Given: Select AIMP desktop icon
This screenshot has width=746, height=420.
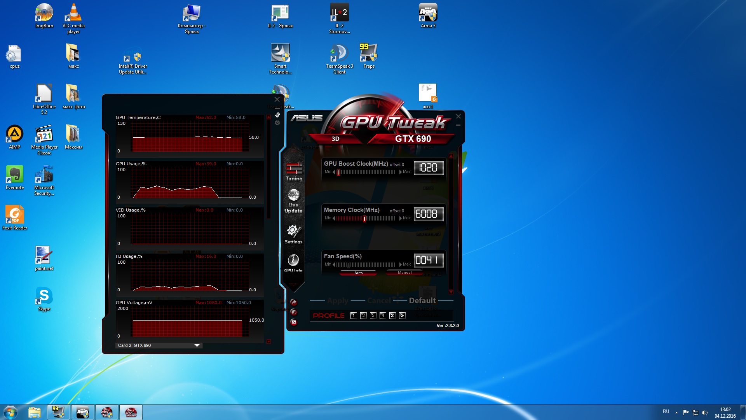Looking at the screenshot, I should [14, 137].
